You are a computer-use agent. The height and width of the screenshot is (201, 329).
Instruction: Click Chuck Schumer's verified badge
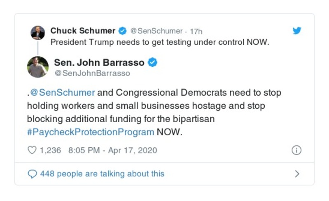[x=123, y=31]
